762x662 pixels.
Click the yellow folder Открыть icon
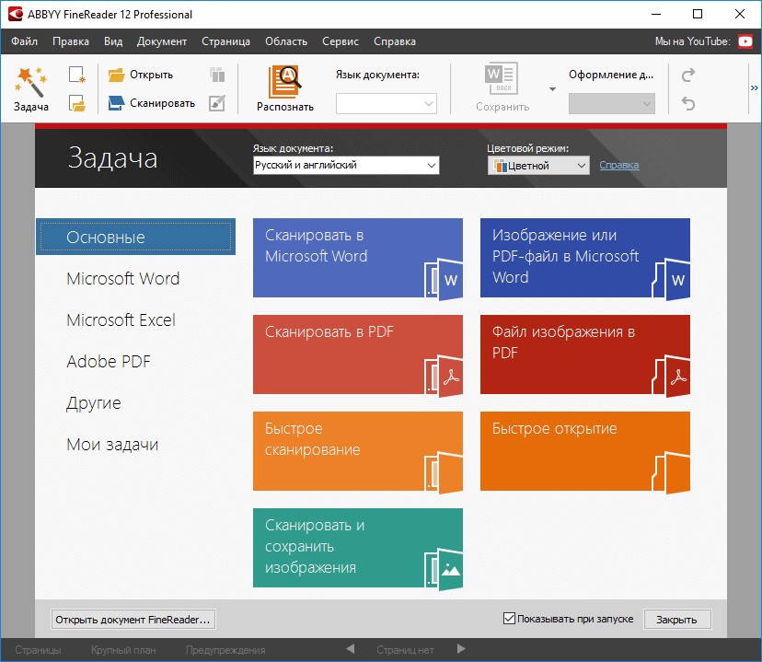[116, 75]
